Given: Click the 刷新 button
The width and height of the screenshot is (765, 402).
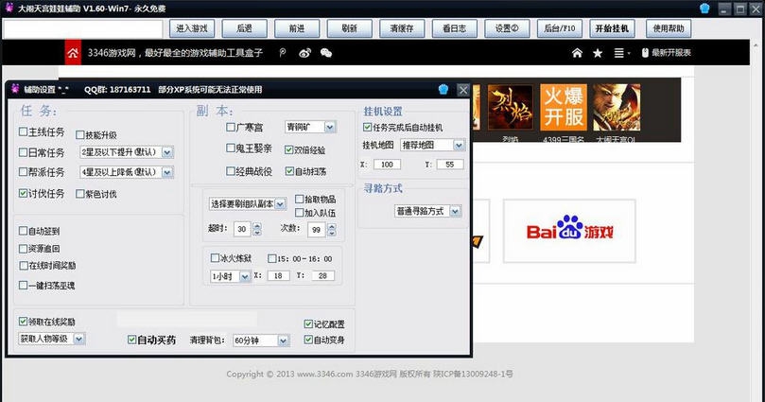Looking at the screenshot, I should tap(349, 28).
